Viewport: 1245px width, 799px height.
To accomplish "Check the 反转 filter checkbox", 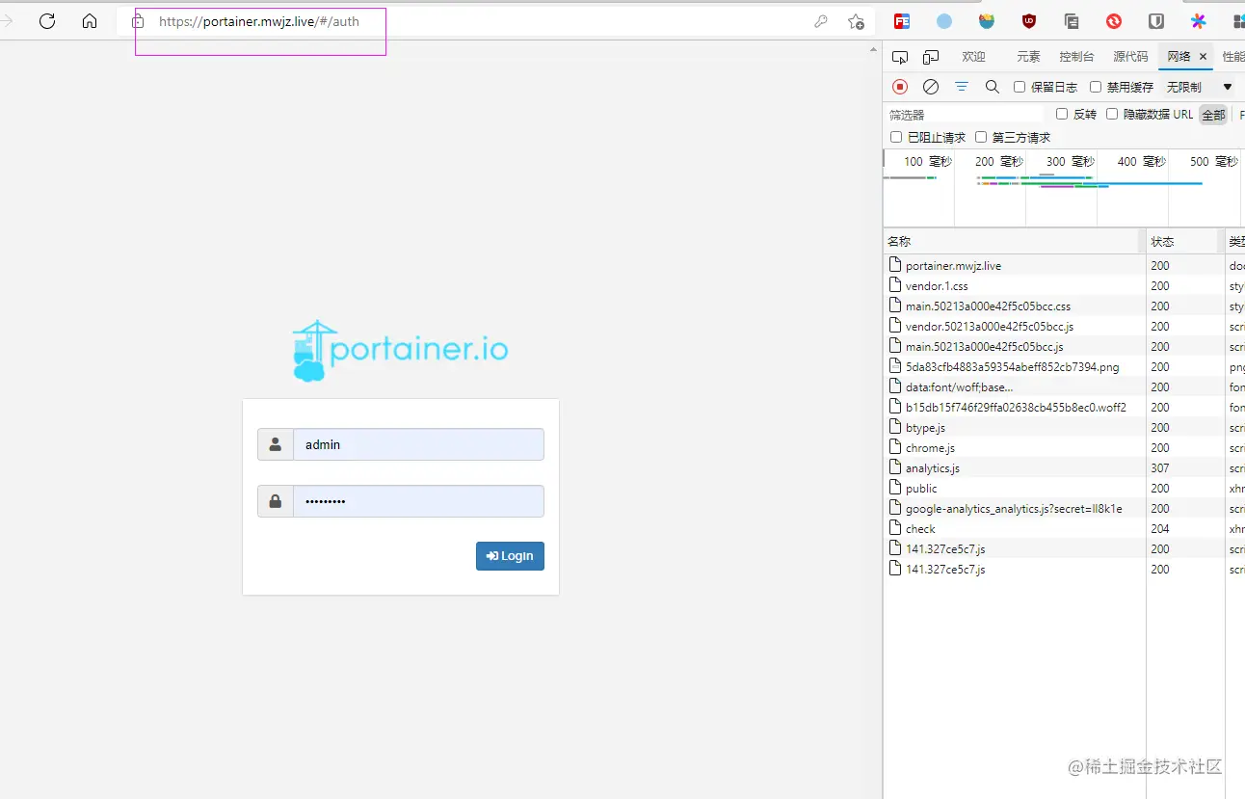I will 1062,114.
